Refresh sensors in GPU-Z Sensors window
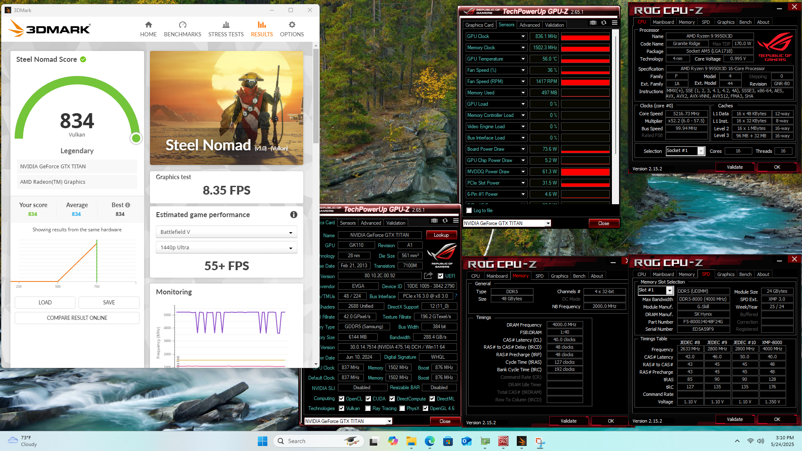 (604, 23)
